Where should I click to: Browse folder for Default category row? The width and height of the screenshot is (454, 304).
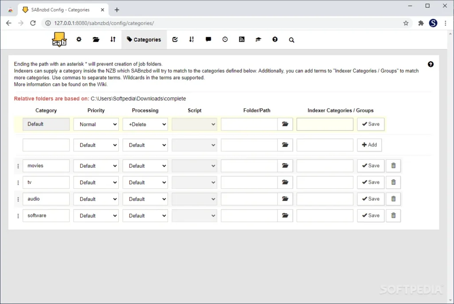pyautogui.click(x=285, y=124)
